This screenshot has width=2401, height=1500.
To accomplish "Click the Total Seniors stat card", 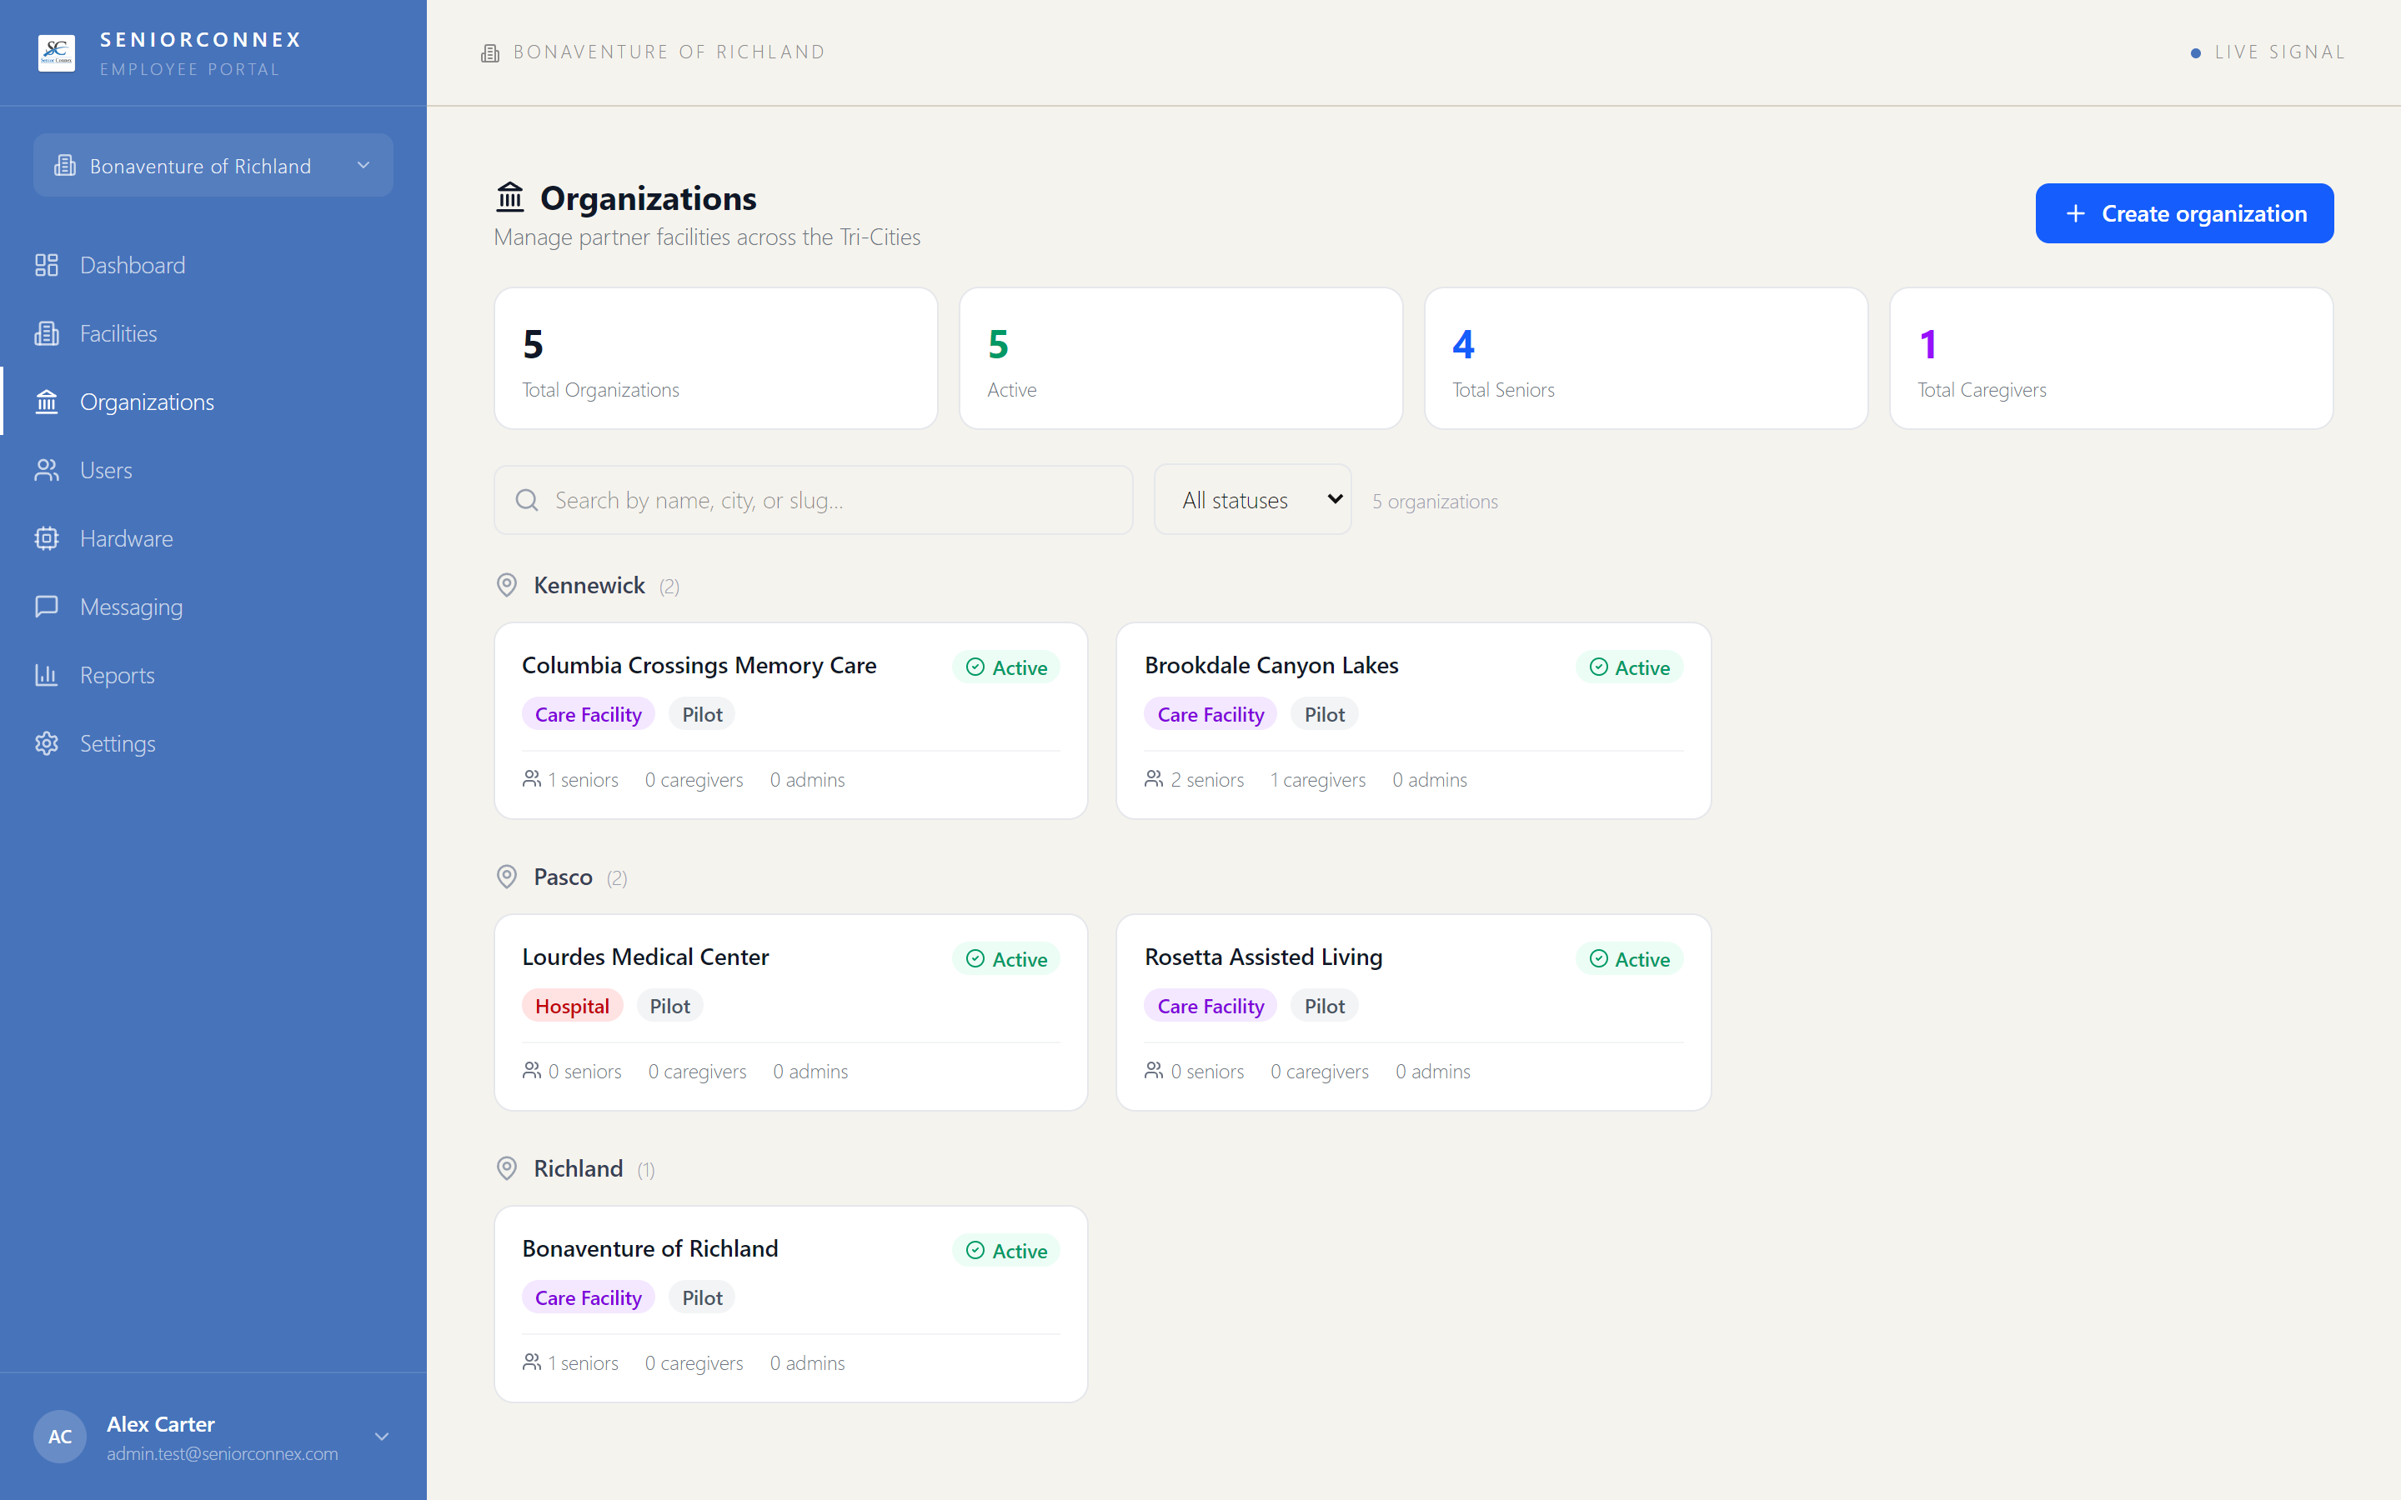I will coord(1646,358).
